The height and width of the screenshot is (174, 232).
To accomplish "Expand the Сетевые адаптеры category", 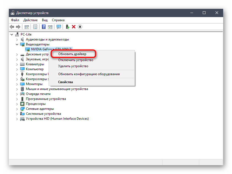I will point(17,109).
